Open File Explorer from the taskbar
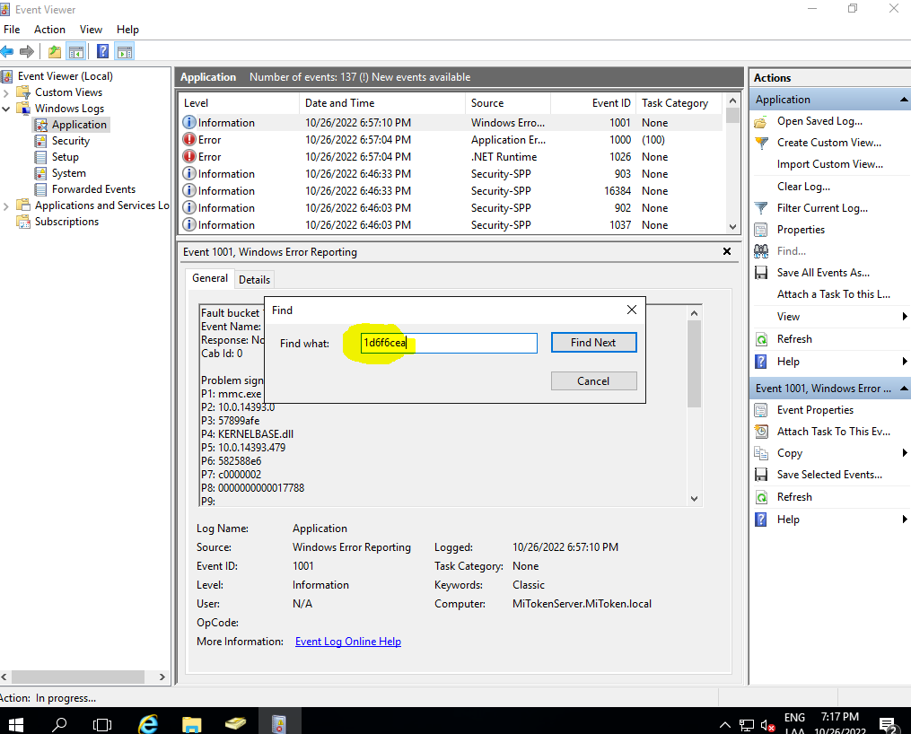The width and height of the screenshot is (911, 734). 192,724
